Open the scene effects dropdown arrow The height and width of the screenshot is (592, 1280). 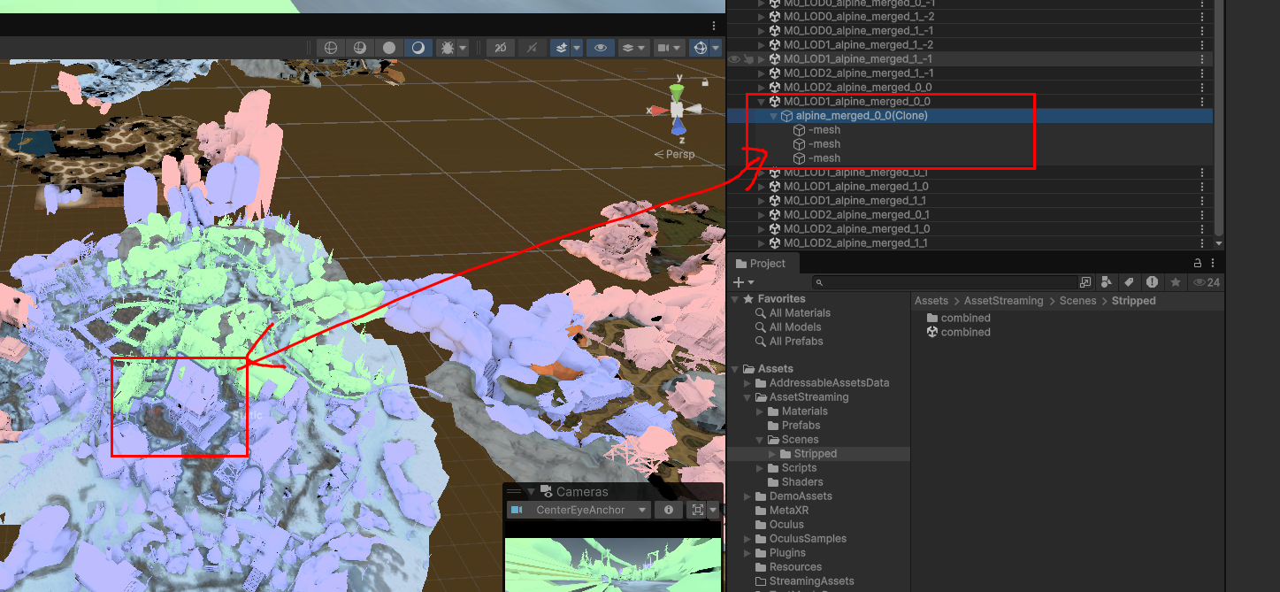pos(577,49)
